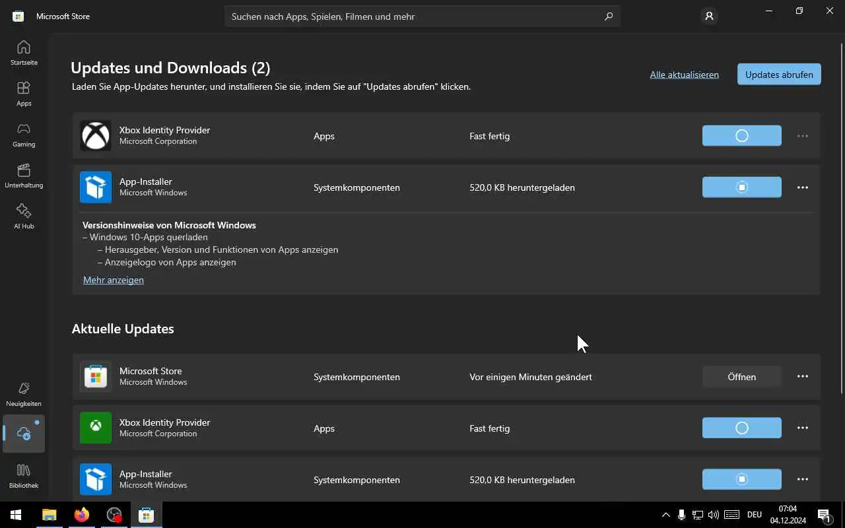845x528 pixels.
Task: Stop App-Installer download in Aktuelle Updates
Action: click(x=742, y=479)
